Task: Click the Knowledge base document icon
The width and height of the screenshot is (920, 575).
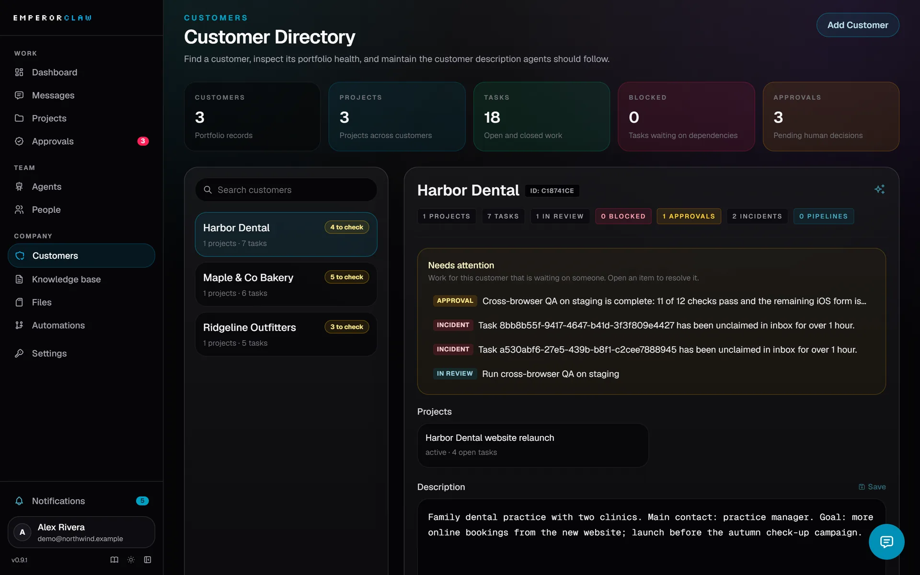Action: click(x=19, y=279)
